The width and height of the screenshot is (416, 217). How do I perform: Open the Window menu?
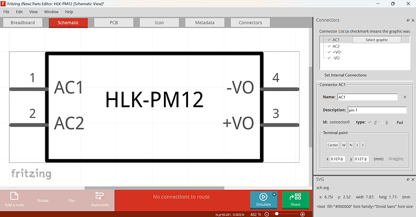(51, 12)
